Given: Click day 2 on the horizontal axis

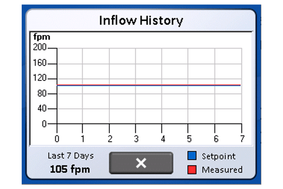Looking at the screenshot, I should click(x=110, y=139).
